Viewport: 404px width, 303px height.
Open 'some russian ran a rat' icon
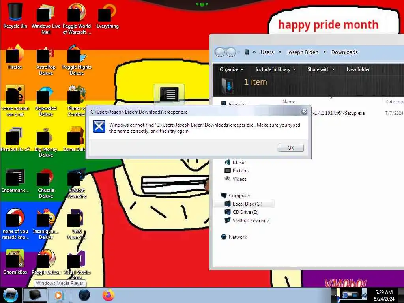click(15, 101)
